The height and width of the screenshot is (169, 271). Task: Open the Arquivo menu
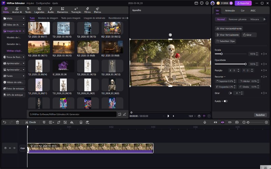tap(30, 3)
